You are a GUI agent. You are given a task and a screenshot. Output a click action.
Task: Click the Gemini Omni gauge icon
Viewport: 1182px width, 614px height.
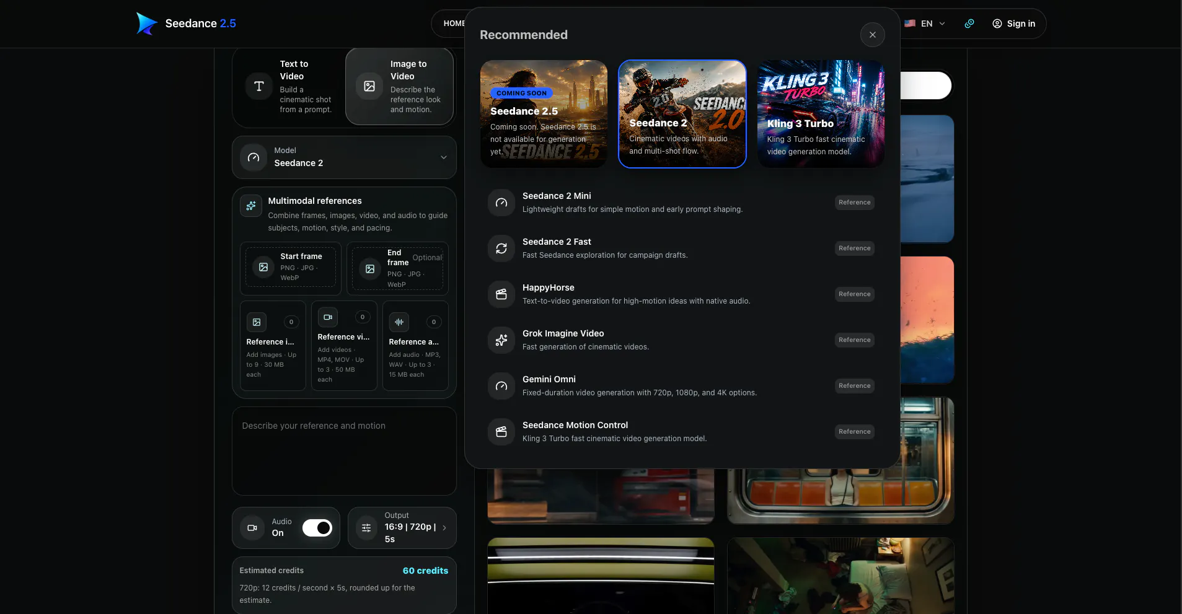click(x=501, y=386)
